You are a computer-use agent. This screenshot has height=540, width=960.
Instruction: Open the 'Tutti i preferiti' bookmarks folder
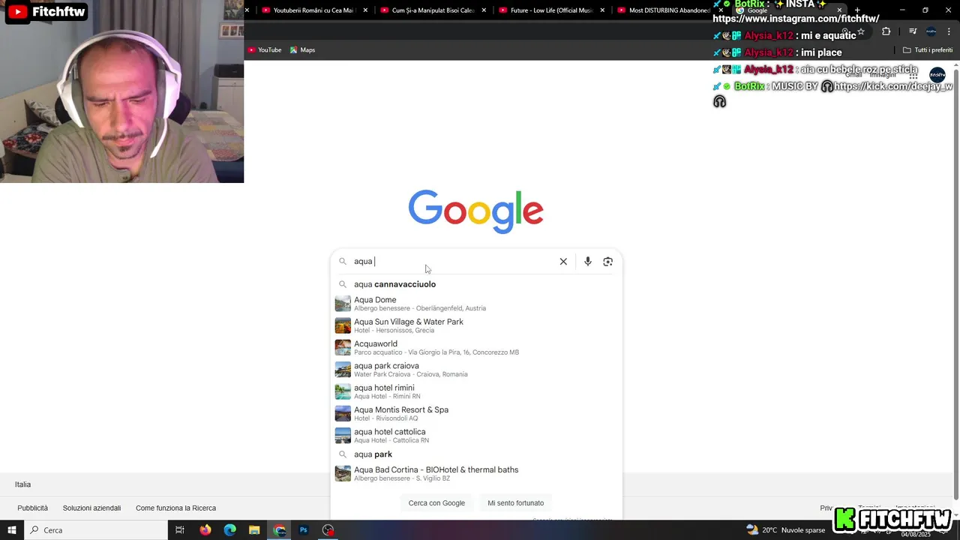pyautogui.click(x=928, y=50)
